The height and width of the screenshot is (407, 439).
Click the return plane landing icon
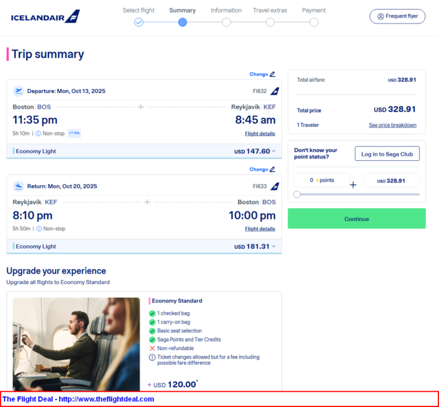(18, 186)
